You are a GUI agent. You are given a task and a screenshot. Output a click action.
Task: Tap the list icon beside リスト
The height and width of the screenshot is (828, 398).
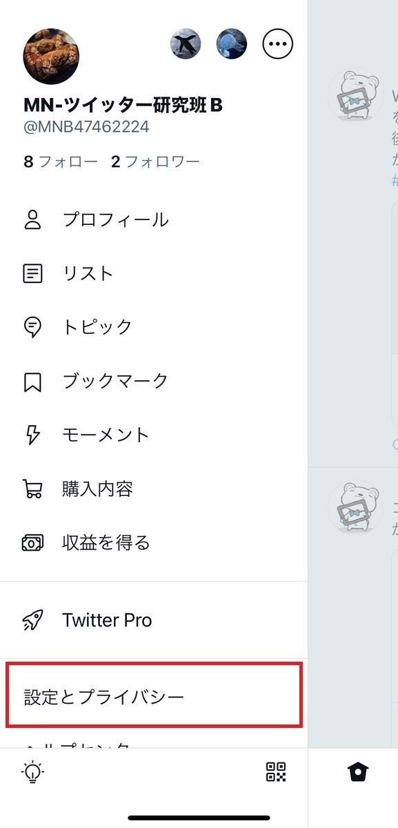pos(32,273)
